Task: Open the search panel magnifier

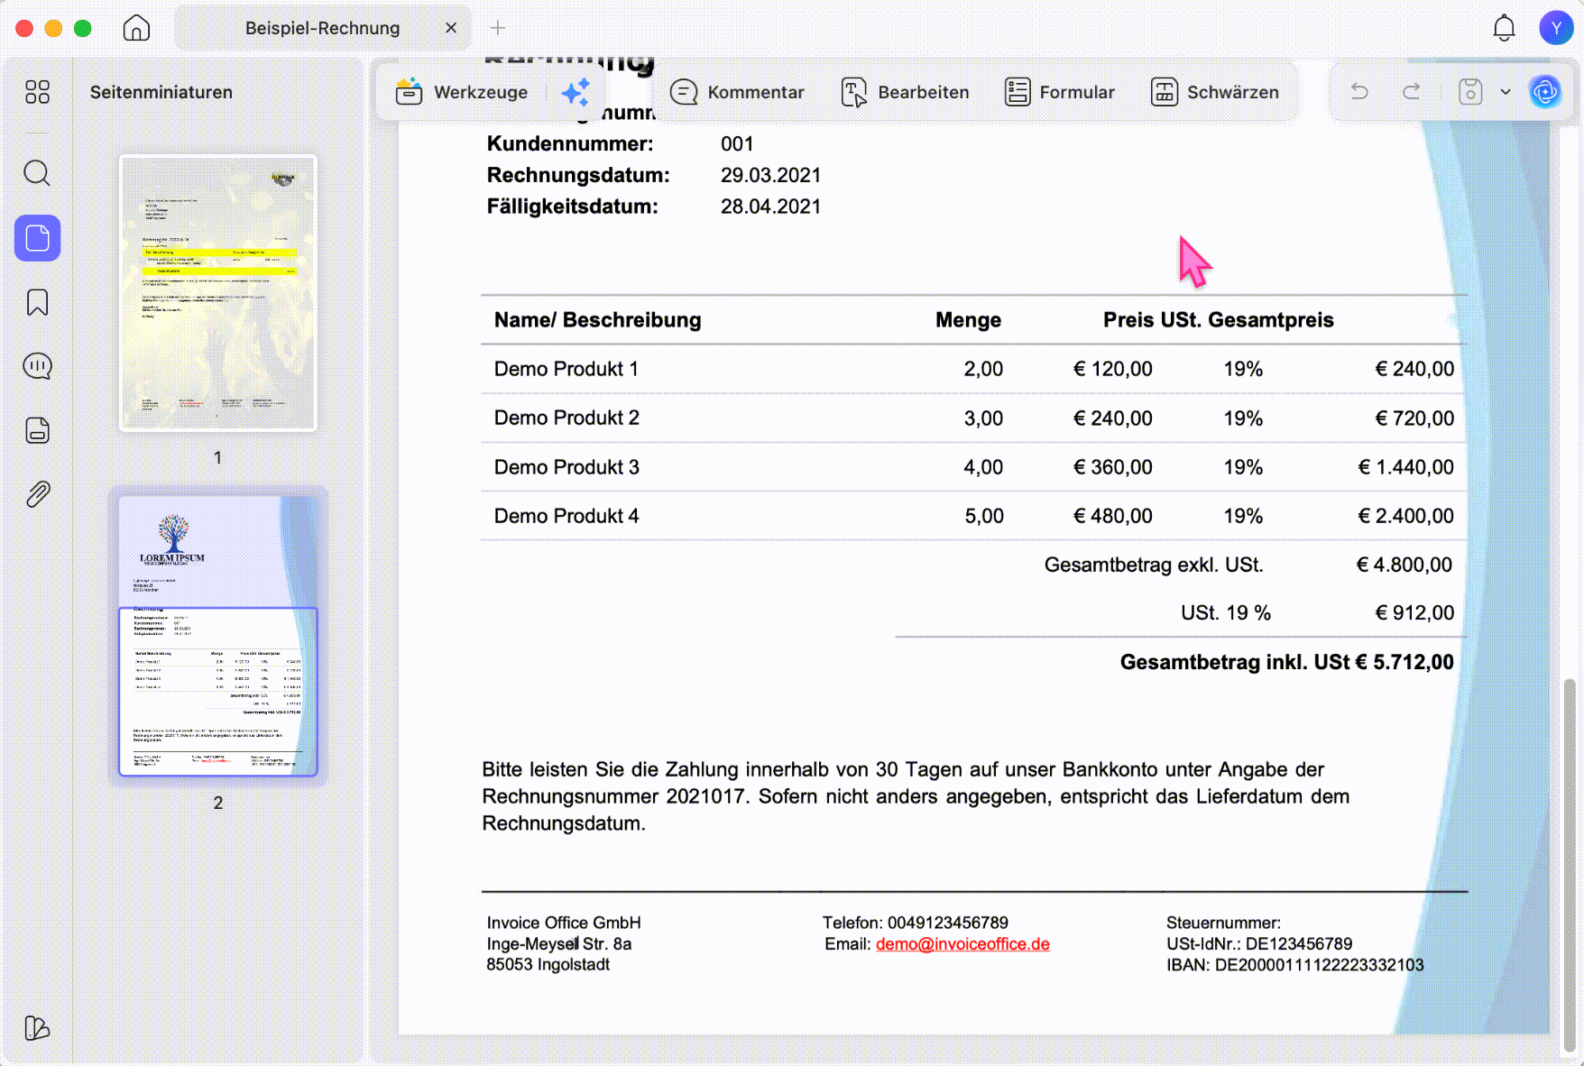Action: (37, 172)
